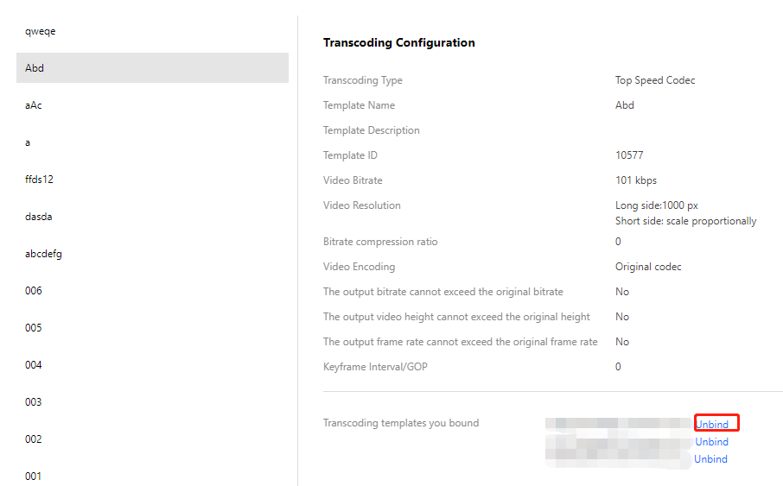View template 002 details
Image resolution: width=783 pixels, height=486 pixels.
click(34, 439)
